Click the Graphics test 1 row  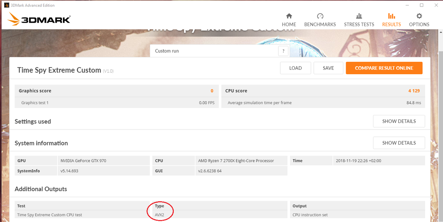[x=117, y=103]
